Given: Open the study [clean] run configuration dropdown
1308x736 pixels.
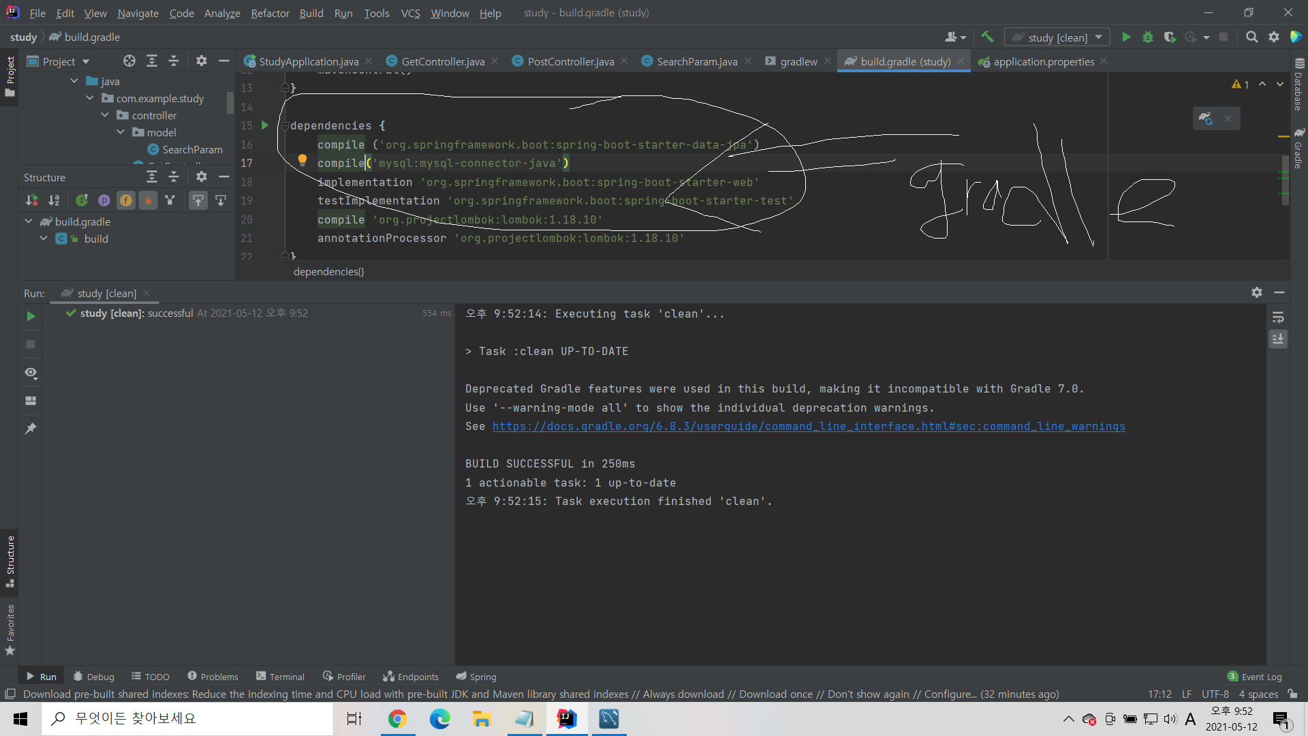Looking at the screenshot, I should [1098, 37].
